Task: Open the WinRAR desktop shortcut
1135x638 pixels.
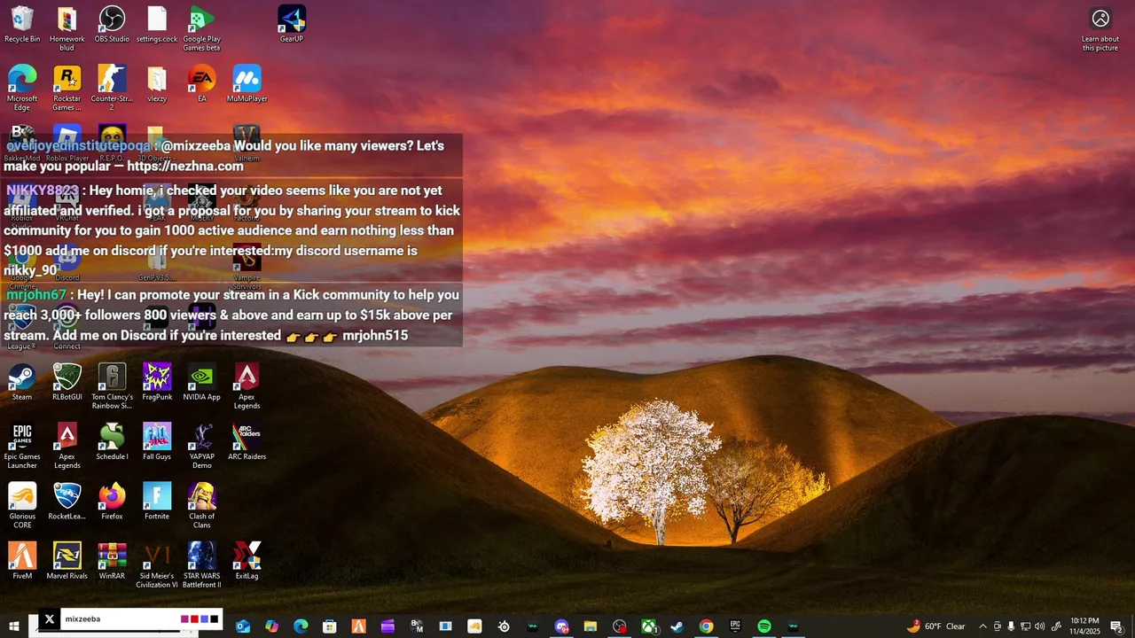Action: click(x=112, y=560)
